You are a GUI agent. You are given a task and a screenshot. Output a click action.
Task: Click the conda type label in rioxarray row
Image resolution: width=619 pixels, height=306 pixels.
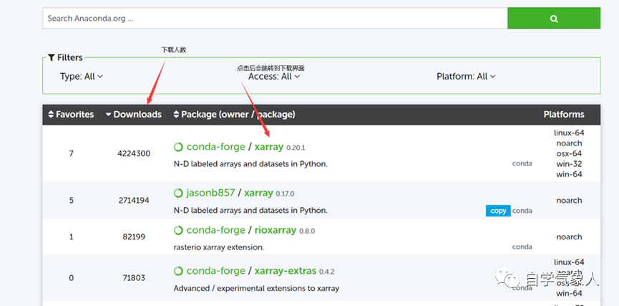522,247
